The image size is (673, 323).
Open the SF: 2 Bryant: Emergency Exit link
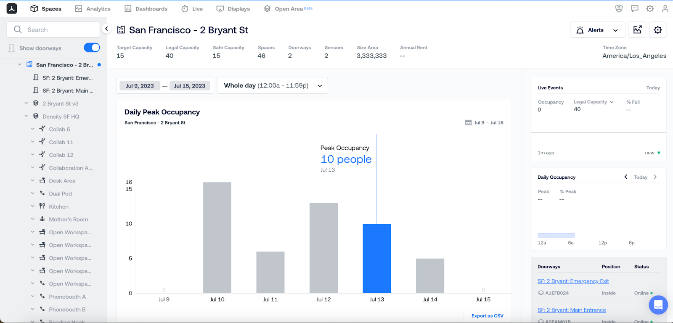click(x=573, y=281)
